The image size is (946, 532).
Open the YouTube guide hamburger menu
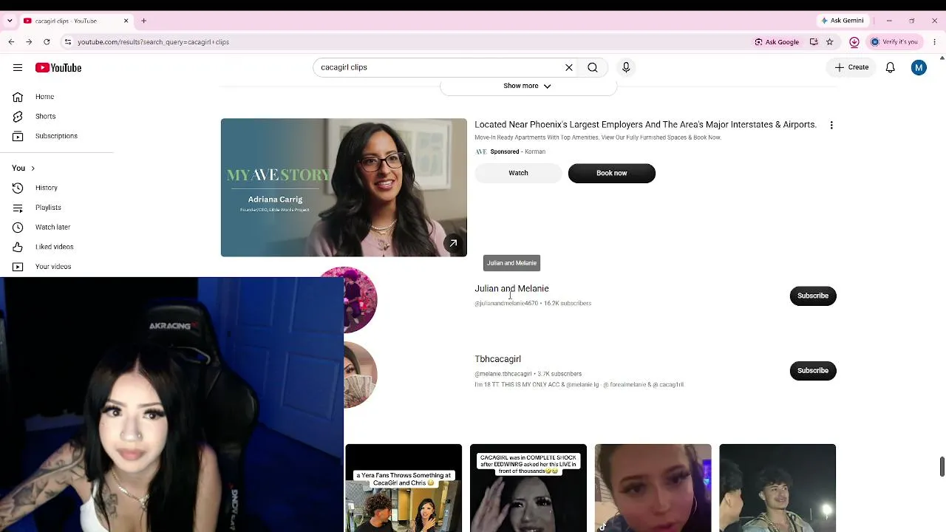coord(18,67)
